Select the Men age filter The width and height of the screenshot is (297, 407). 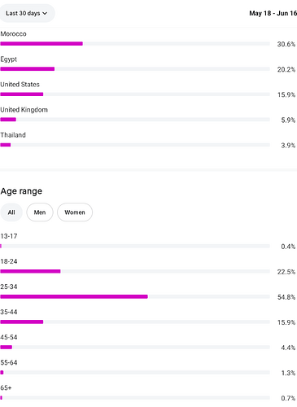click(x=40, y=212)
